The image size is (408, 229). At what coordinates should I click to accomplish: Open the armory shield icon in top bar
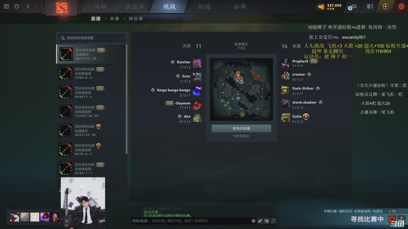pyautogui.click(x=370, y=7)
